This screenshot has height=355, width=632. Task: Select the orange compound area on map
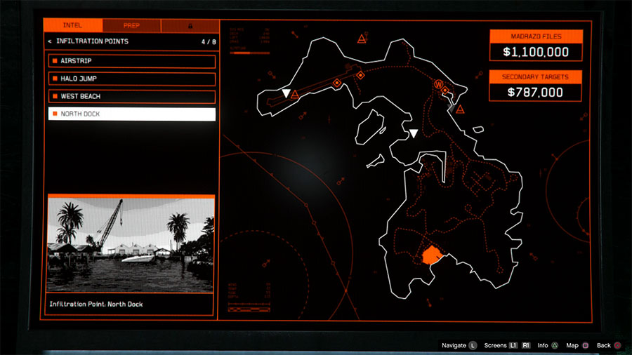pyautogui.click(x=430, y=254)
